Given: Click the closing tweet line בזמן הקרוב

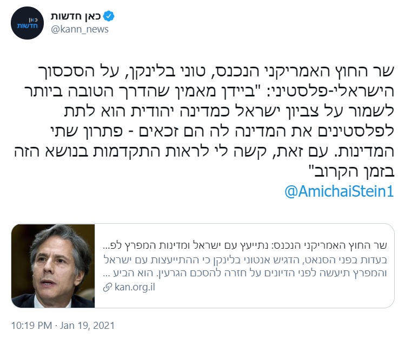Looking at the screenshot, I should point(351,171).
